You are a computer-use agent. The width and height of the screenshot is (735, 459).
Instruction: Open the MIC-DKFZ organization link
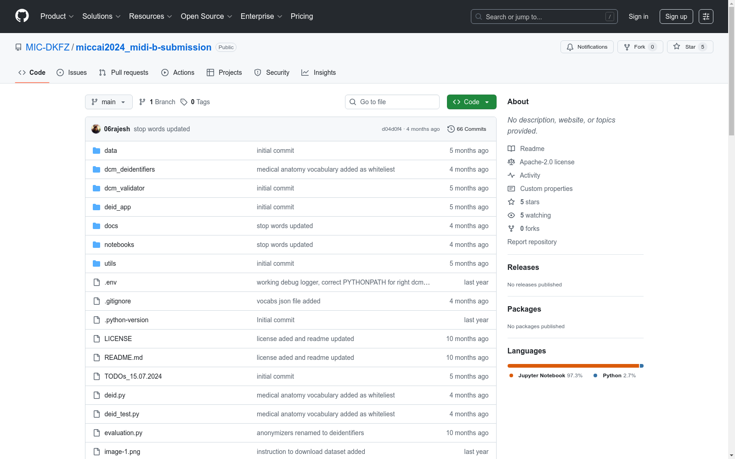(x=48, y=47)
